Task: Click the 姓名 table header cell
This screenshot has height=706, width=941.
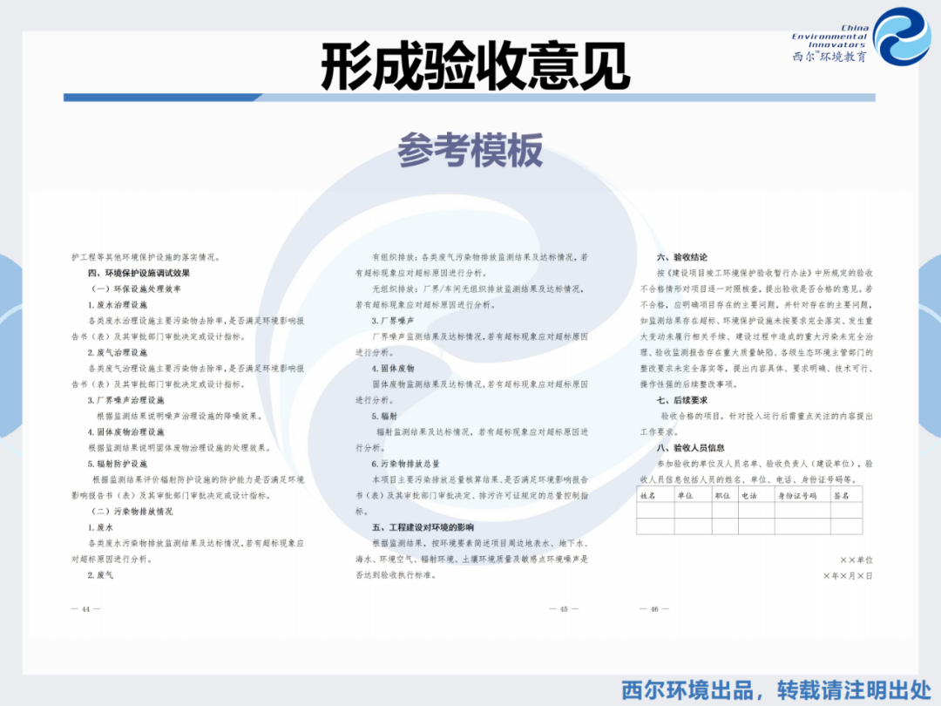Action: point(655,495)
